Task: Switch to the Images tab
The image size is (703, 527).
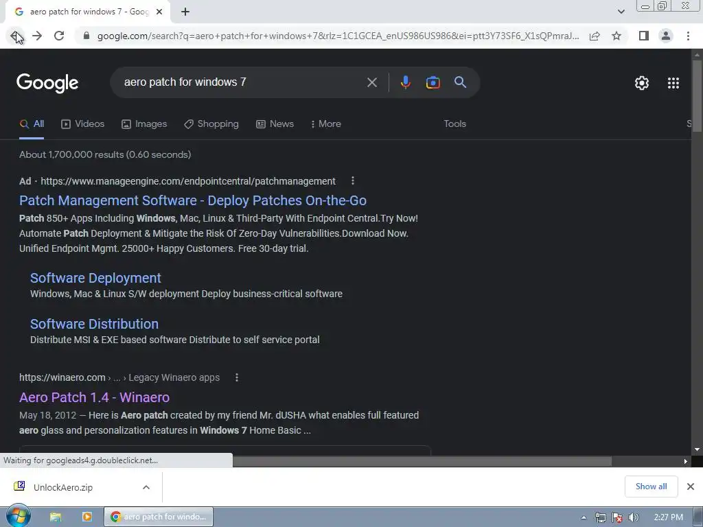Action: [144, 124]
